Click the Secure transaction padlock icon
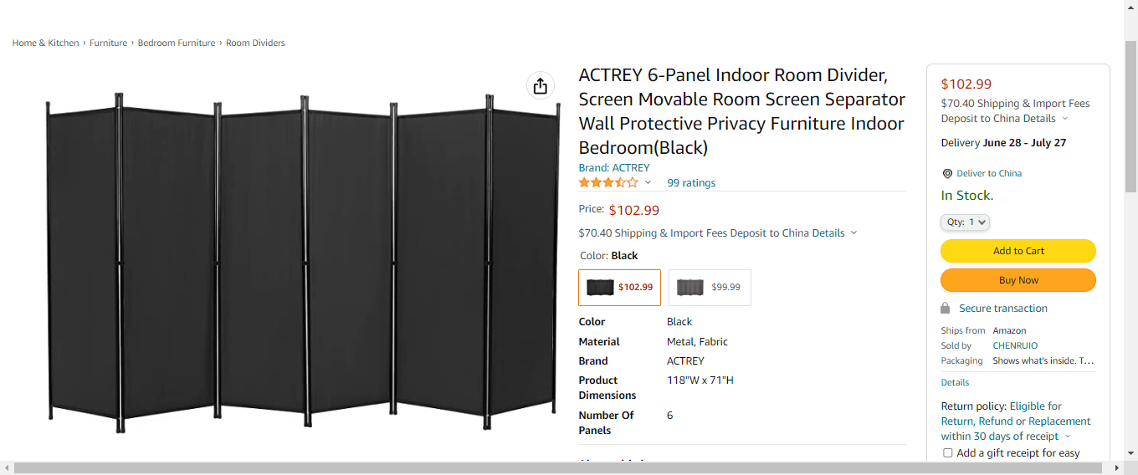The image size is (1138, 475). click(x=946, y=308)
